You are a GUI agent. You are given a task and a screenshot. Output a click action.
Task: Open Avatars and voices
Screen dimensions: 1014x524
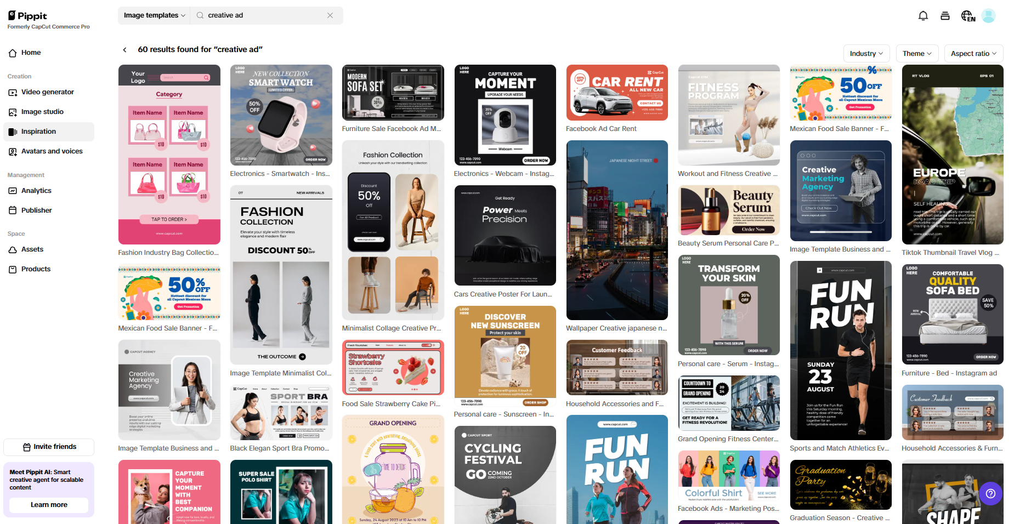[x=52, y=151]
